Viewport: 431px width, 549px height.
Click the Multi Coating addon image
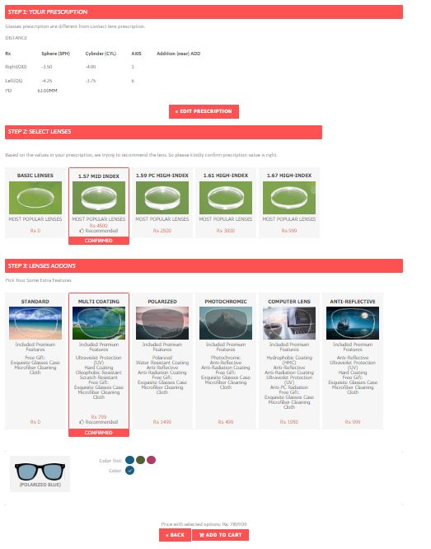[x=99, y=323]
